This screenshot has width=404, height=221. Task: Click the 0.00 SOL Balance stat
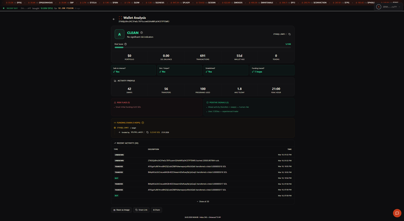pos(166,57)
